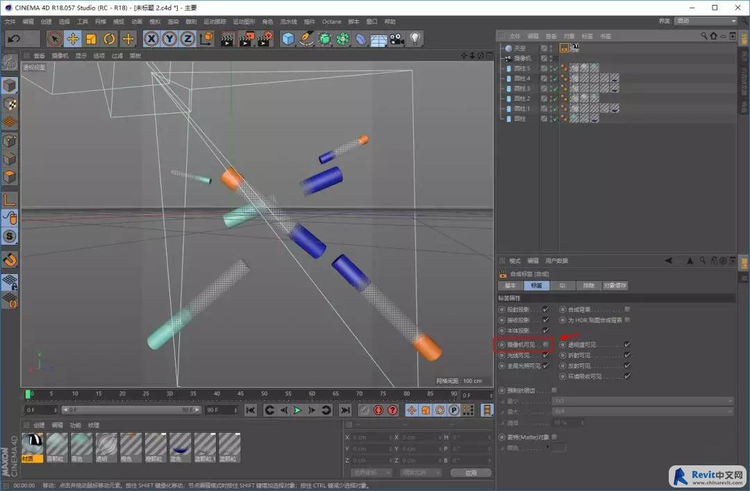
Task: Jump to the end of the animation
Action: 345,411
